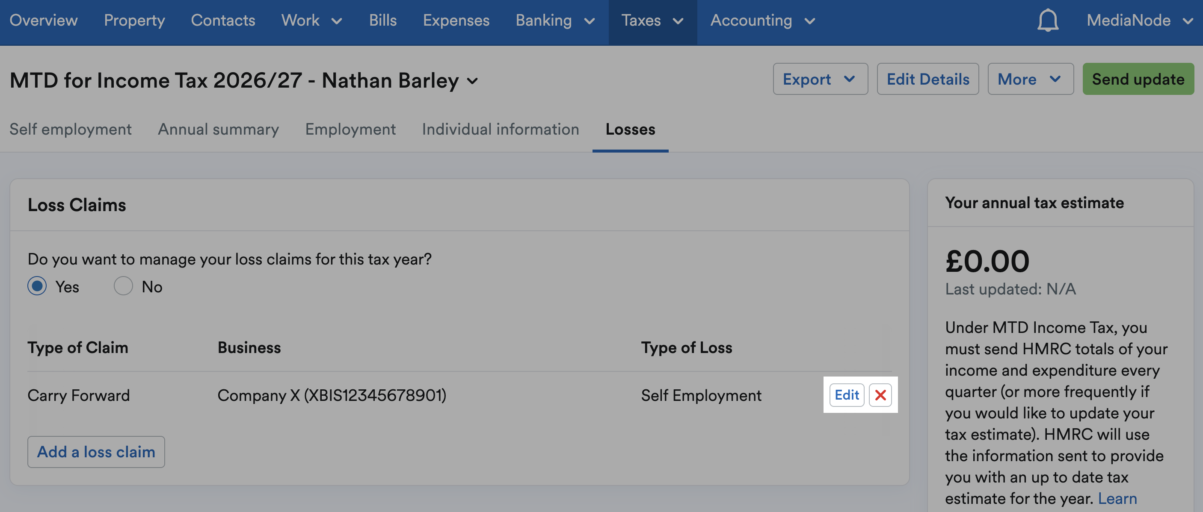Click the Self Employment loss type cell
The height and width of the screenshot is (512, 1203).
(701, 395)
